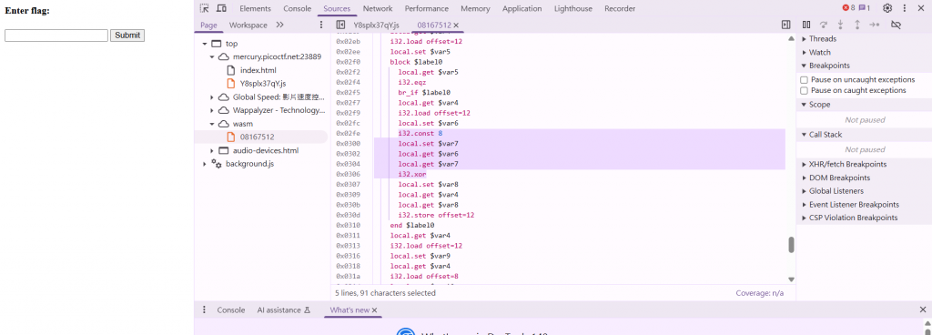Enable Pause on caught exceptions
Screen dimensions: 932x335
(x=805, y=90)
